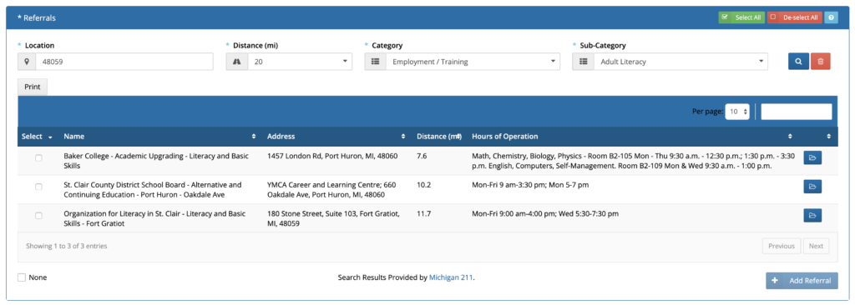Click address 1457 London Rd, Port Huron
This screenshot has width=855, height=305.
click(332, 156)
